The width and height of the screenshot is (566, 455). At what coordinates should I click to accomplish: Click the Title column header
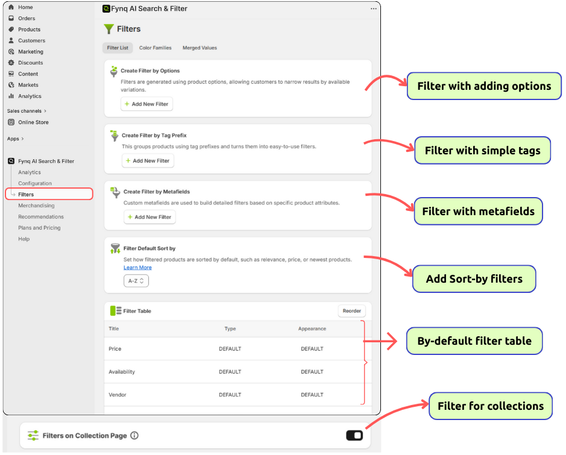[114, 328]
